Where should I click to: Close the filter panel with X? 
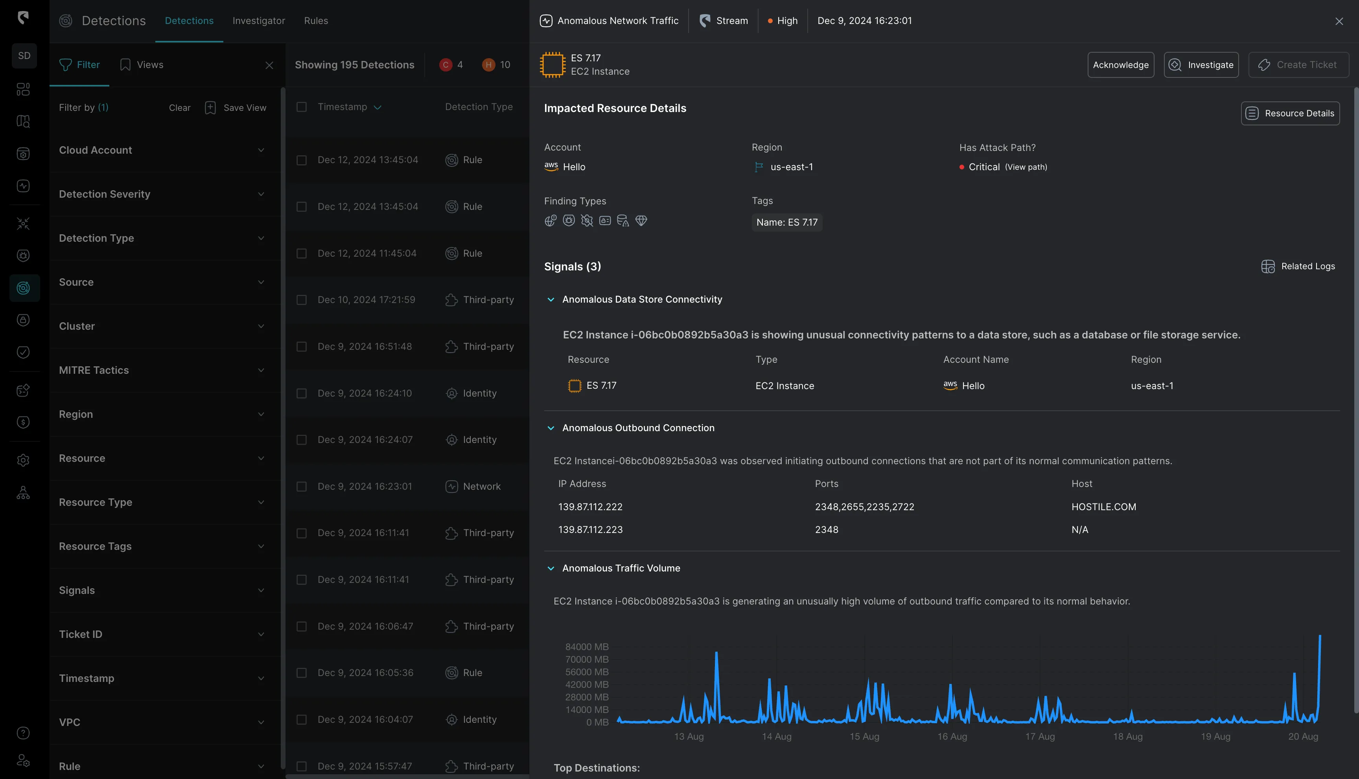click(269, 65)
